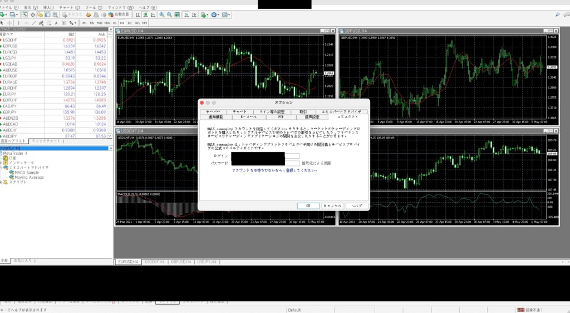Screen dimensions: 570x313
Task: Open the templates toolbar icon
Action: [x=226, y=15]
